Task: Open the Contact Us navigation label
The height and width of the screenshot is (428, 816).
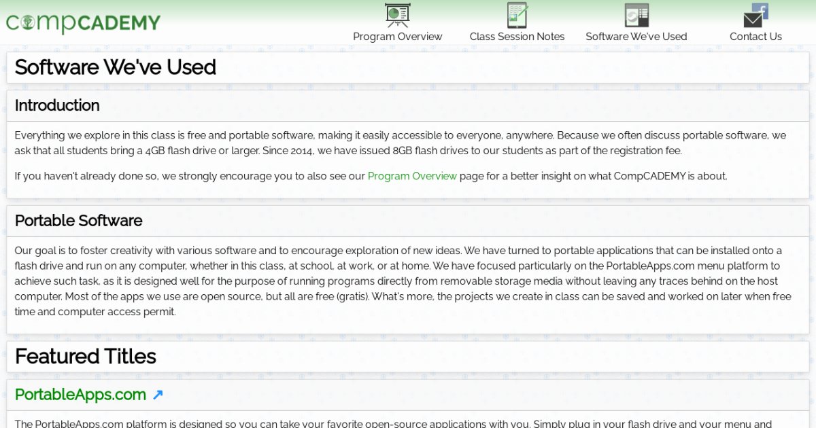Action: click(x=755, y=37)
